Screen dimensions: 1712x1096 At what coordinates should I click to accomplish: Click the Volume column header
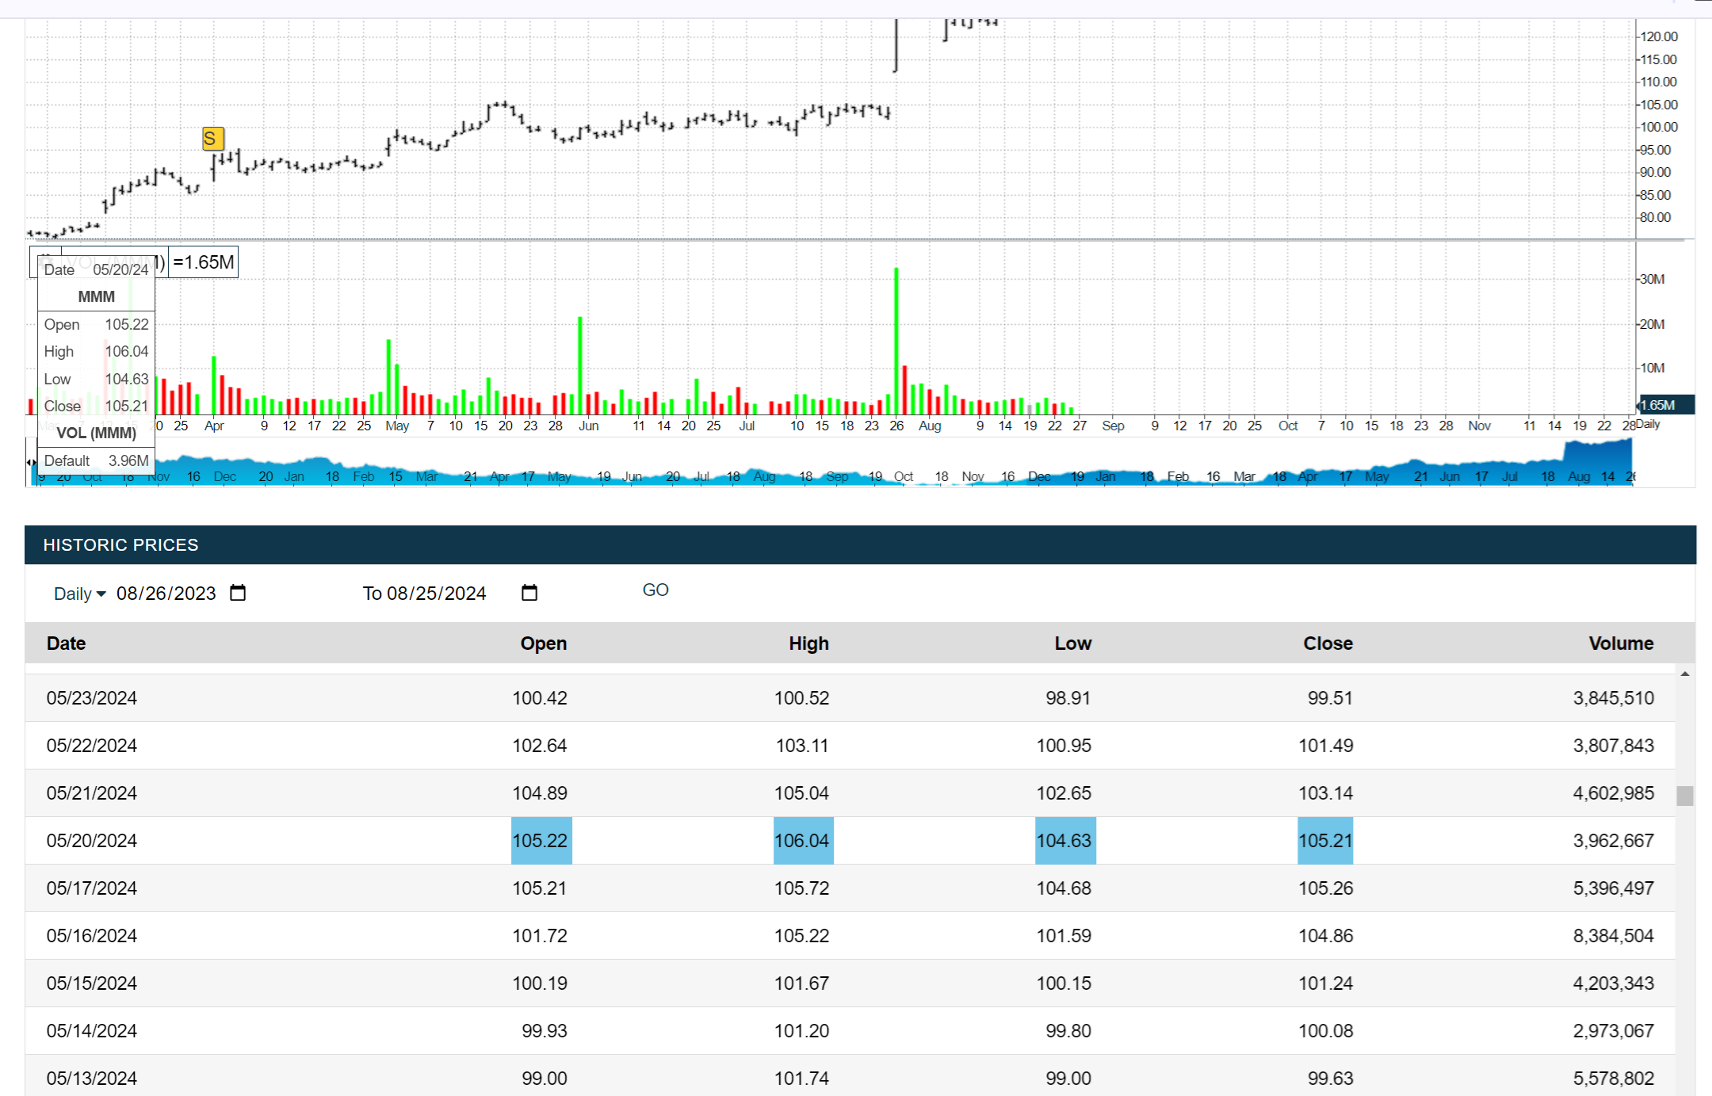(1620, 643)
